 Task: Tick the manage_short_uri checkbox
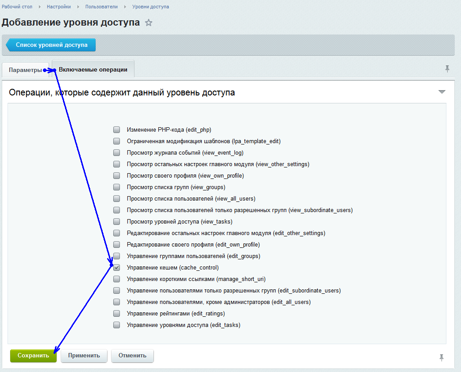[x=117, y=279]
